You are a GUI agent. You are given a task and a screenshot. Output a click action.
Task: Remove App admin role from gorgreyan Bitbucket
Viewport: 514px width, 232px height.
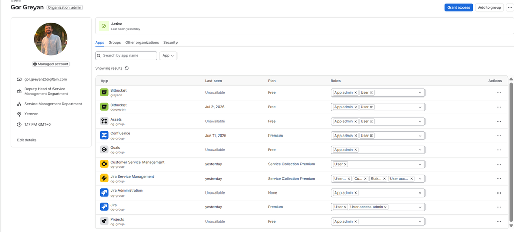pos(356,107)
